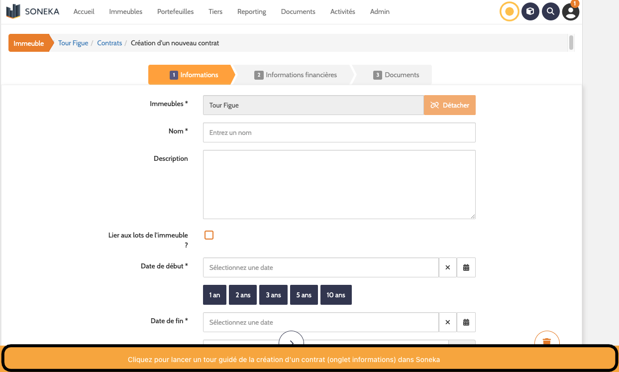Open the Admin menu
619x372 pixels.
(x=380, y=11)
